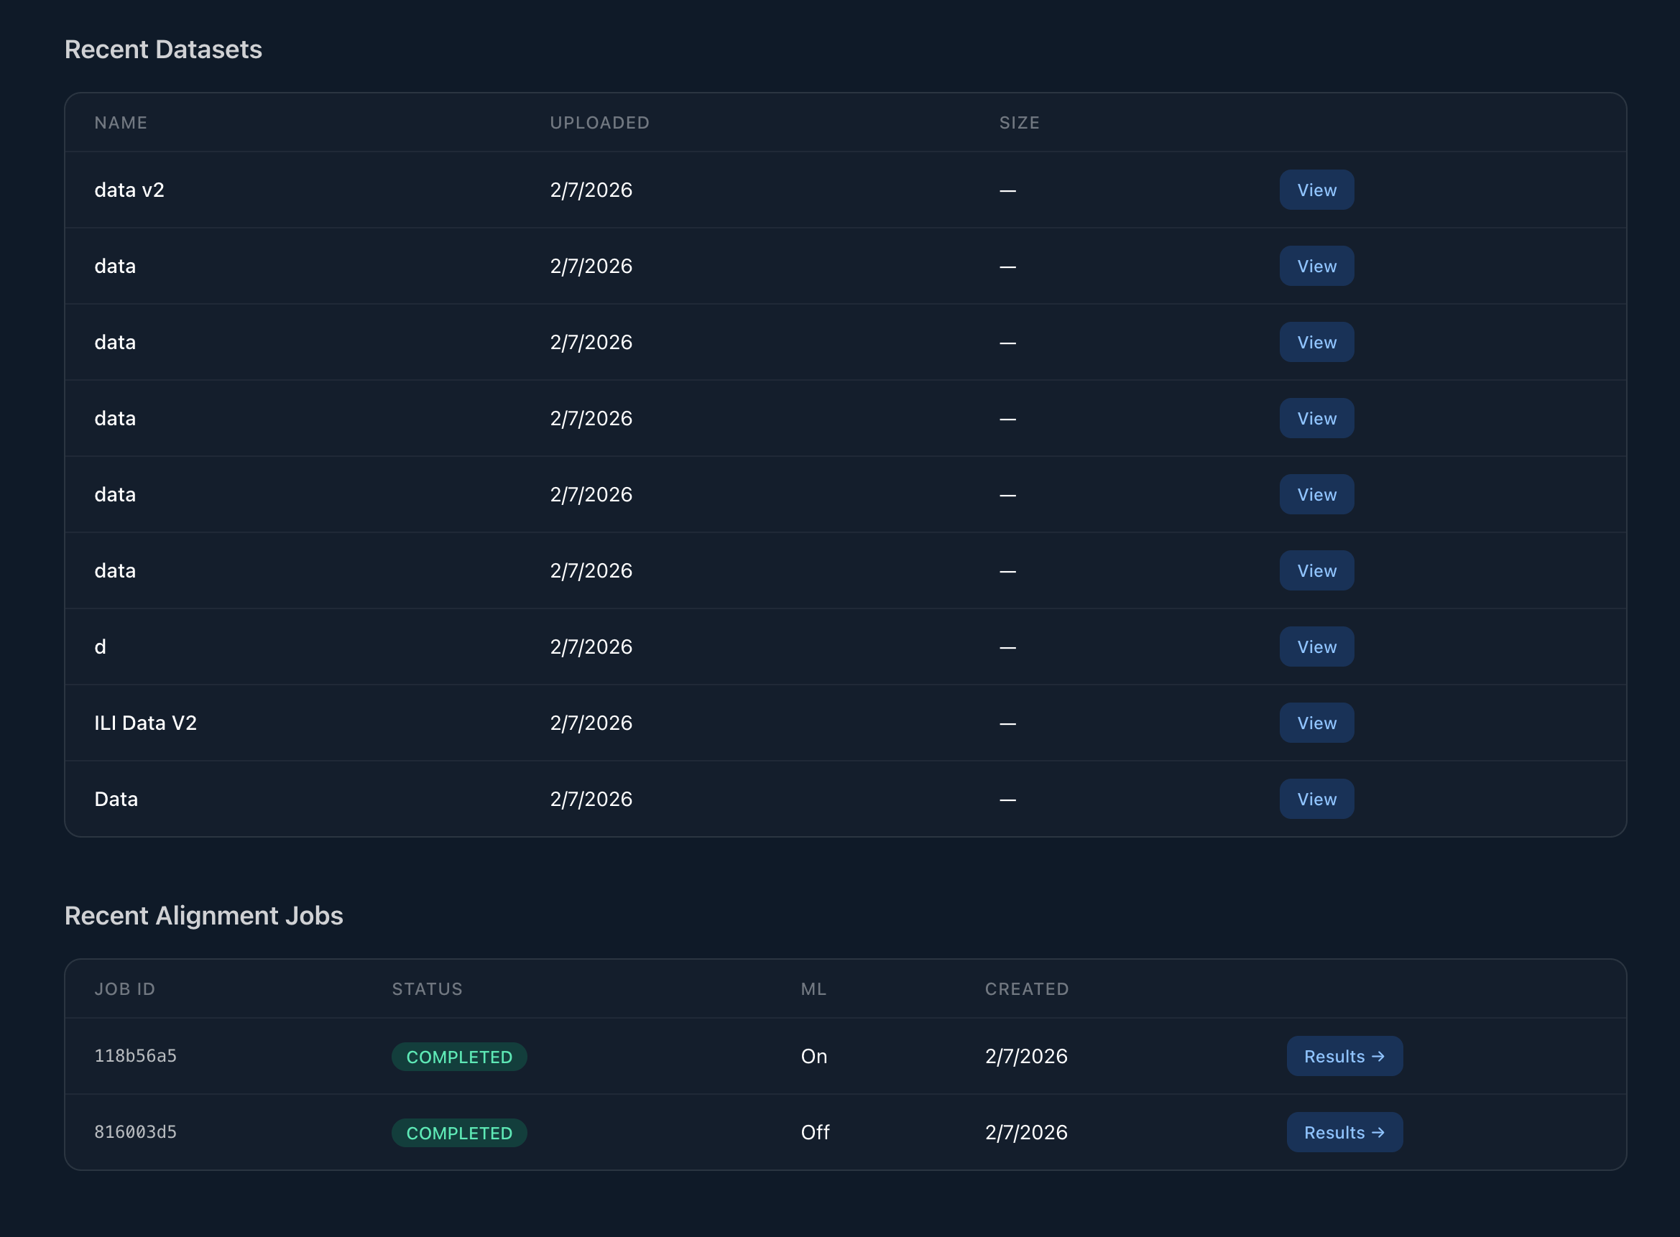Screen dimensions: 1680x1237
Task: Select job ID 118b56a5 text
Action: pyautogui.click(x=136, y=1056)
